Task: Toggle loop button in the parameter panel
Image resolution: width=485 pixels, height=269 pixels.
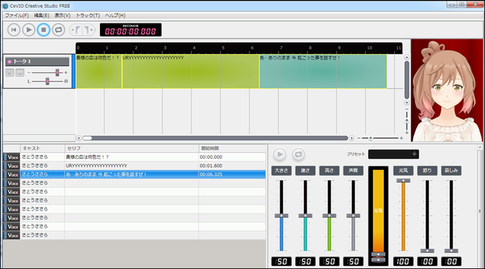Action: [299, 155]
